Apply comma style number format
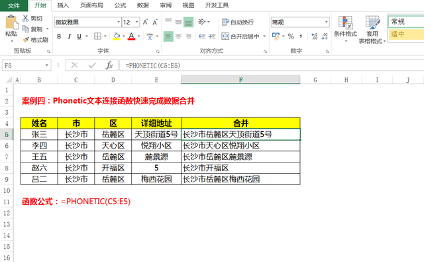Screen dimensions: 424x262 click(x=301, y=36)
